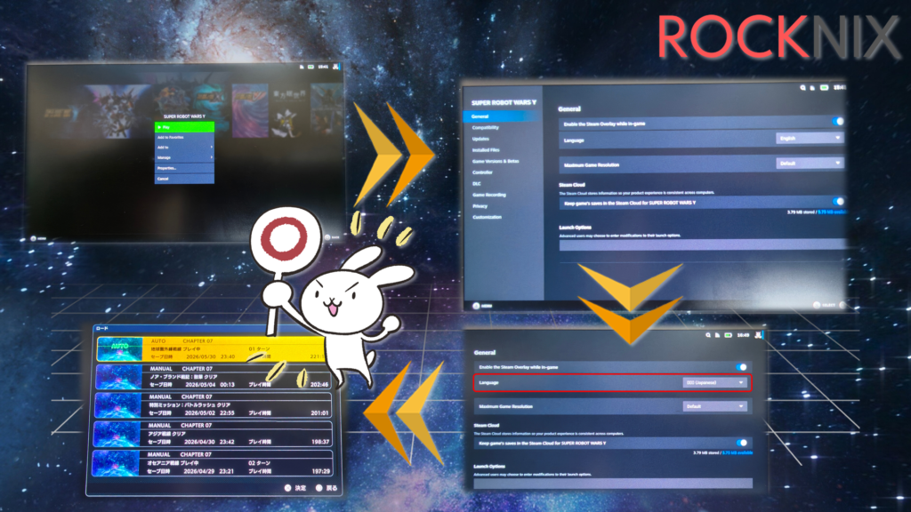Click network icon on the English-language properties screen
Image resolution: width=911 pixels, height=512 pixels.
pyautogui.click(x=813, y=88)
